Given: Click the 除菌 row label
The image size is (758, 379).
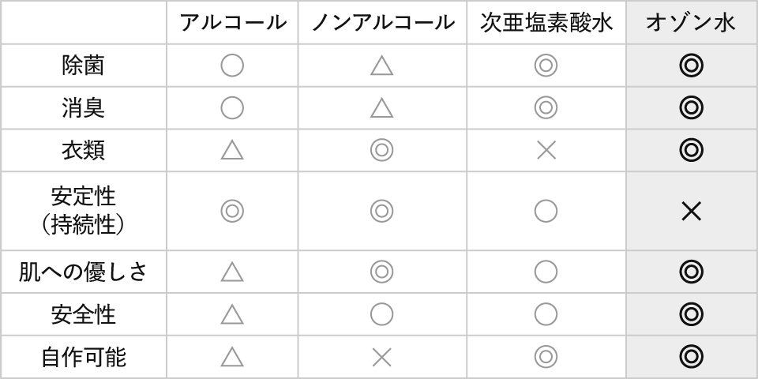Looking at the screenshot, I should click(x=83, y=66).
